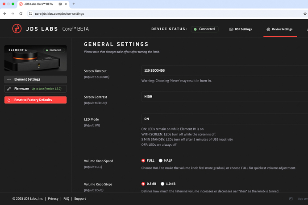Click the GENERAL SETTINGS heading
308x205 pixels.
pos(116,44)
